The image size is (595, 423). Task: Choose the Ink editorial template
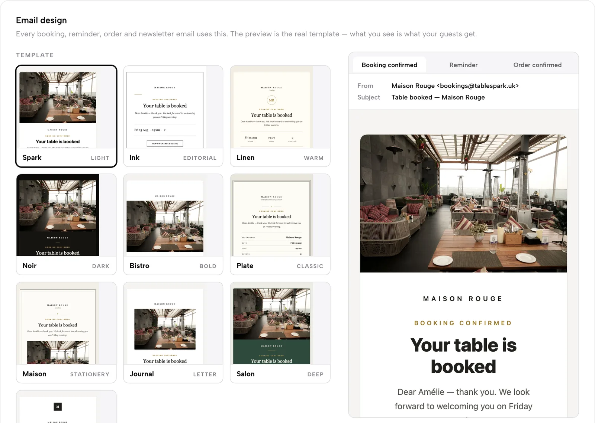click(173, 116)
